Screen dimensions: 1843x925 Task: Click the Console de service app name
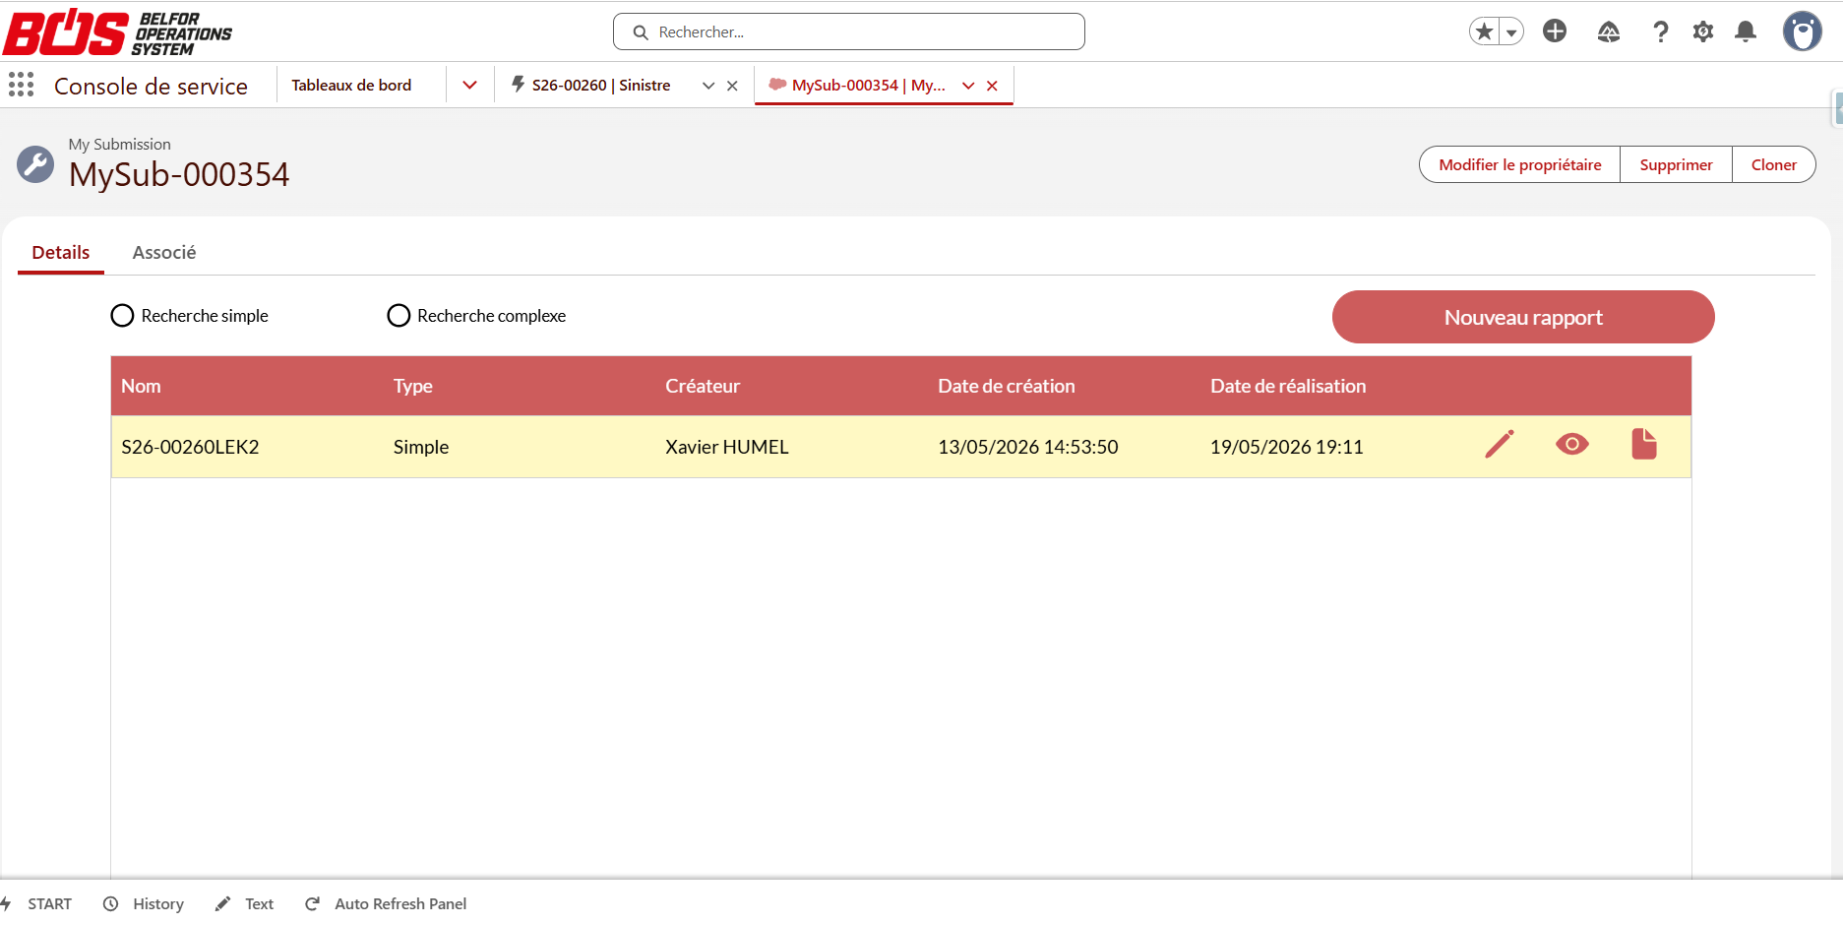(151, 87)
